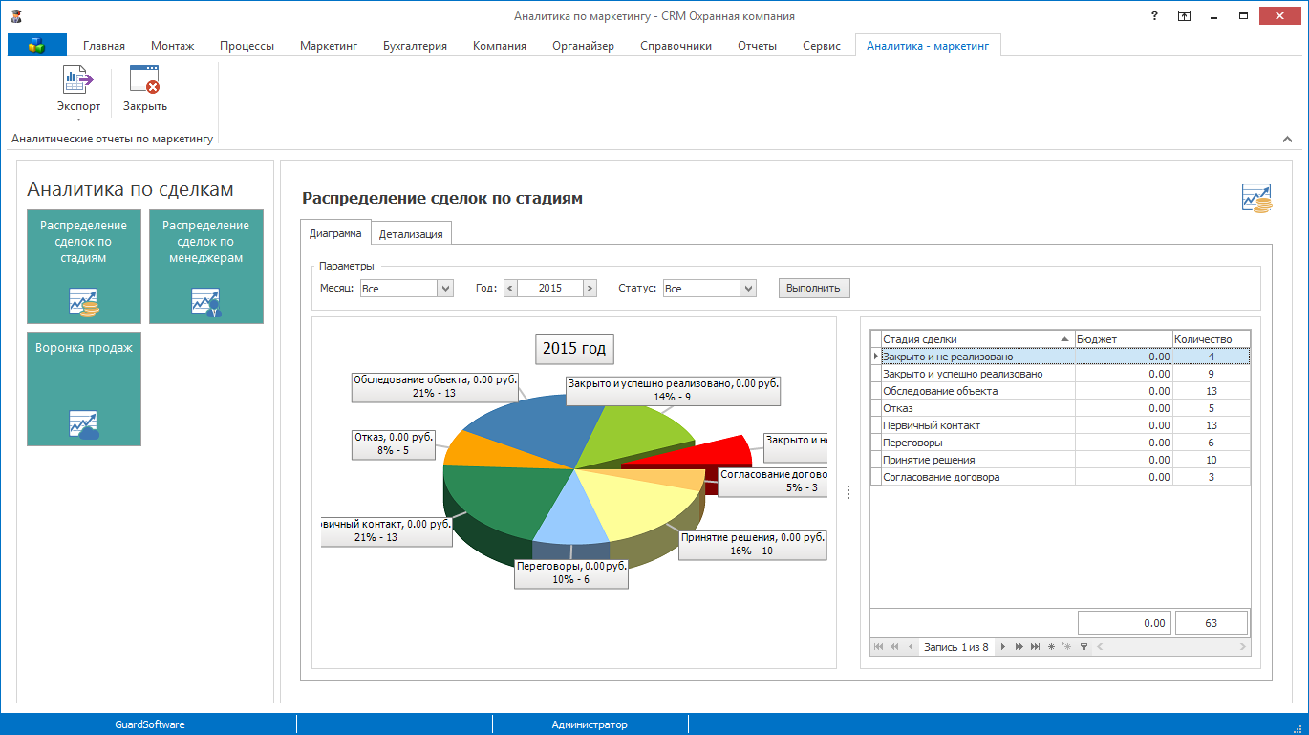Viewport: 1309px width, 735px height.
Task: Select the Диаграмма tab
Action: [335, 232]
